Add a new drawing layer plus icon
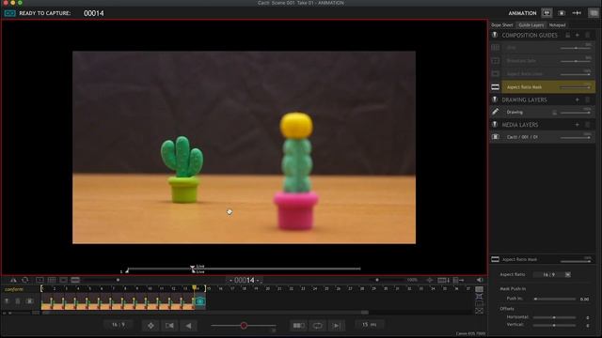This screenshot has width=602, height=338. pyautogui.click(x=577, y=100)
